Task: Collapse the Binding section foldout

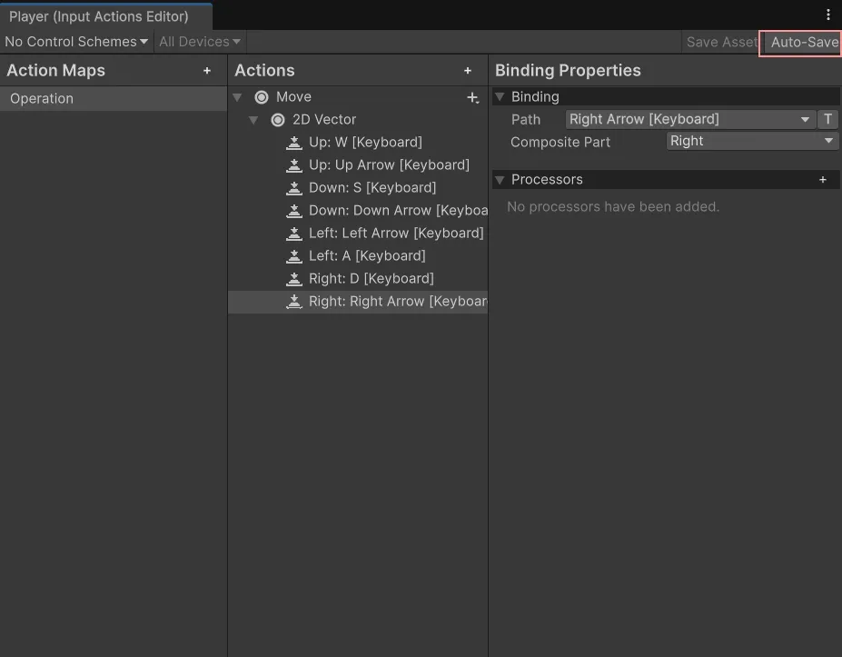Action: 500,97
